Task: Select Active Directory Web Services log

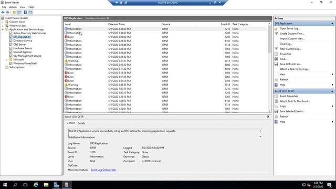Action: 29,33
